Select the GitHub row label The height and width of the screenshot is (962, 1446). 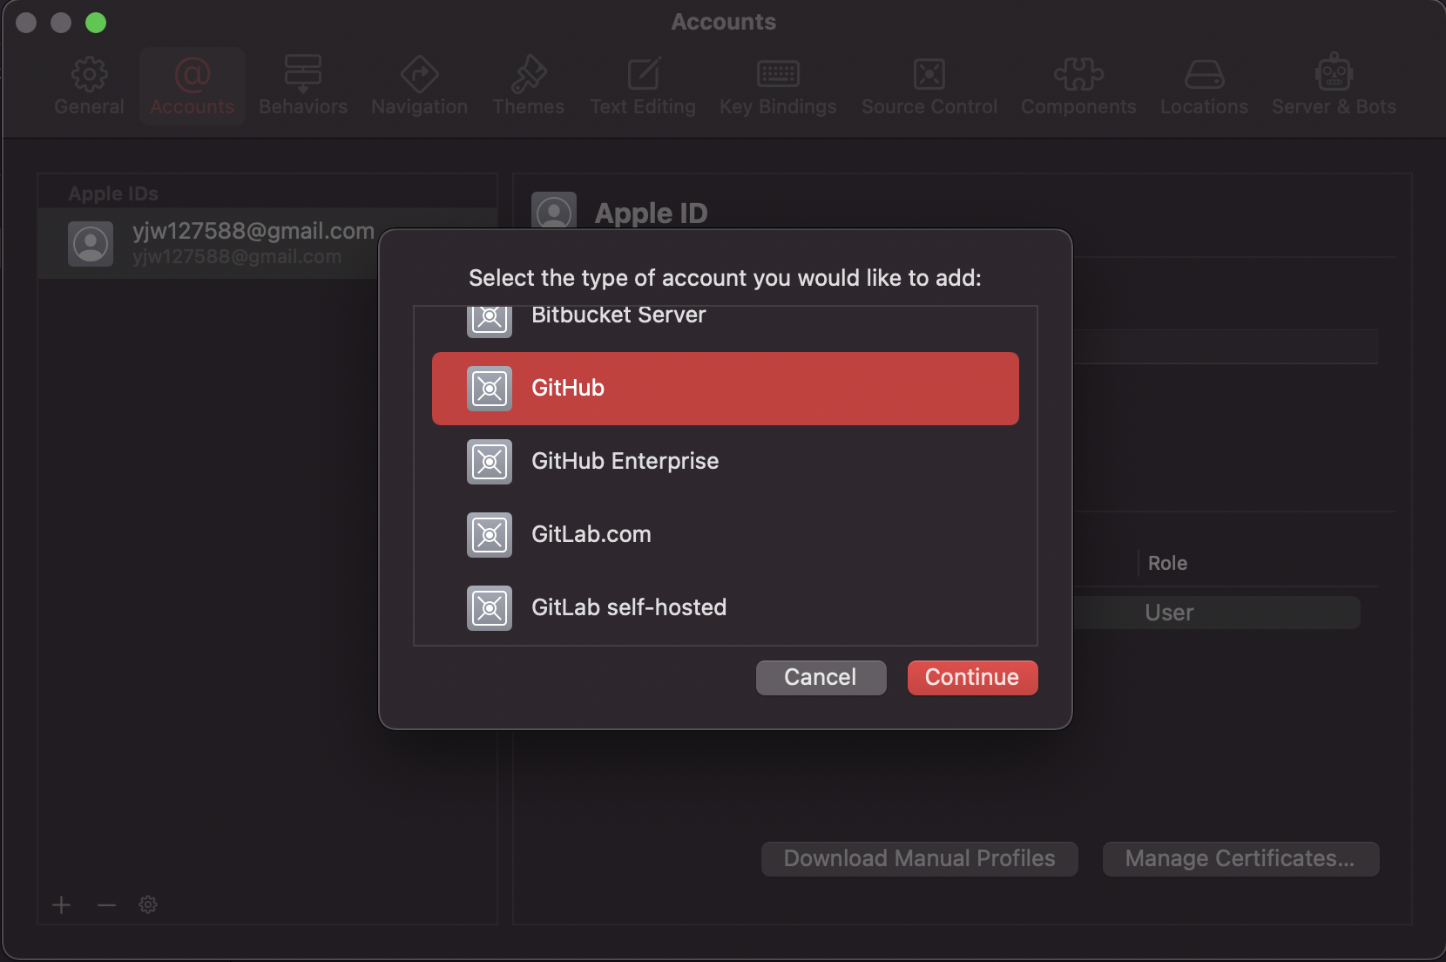click(568, 389)
